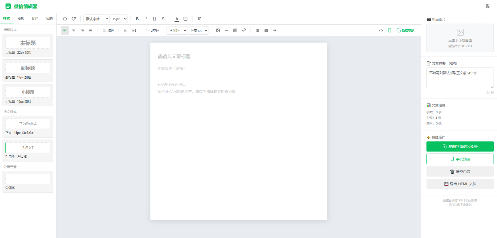The width and height of the screenshot is (497, 238).
Task: Click the second margin box icon
Action: click(134, 31)
